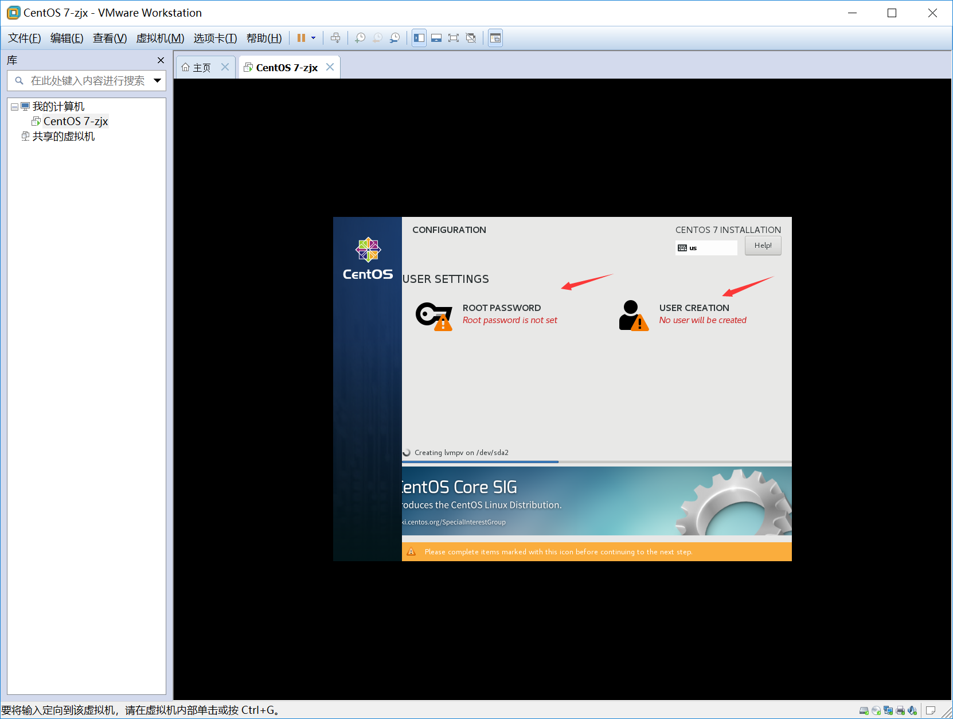Toggle the library sidebar view icon
Image resolution: width=953 pixels, height=719 pixels.
[419, 38]
